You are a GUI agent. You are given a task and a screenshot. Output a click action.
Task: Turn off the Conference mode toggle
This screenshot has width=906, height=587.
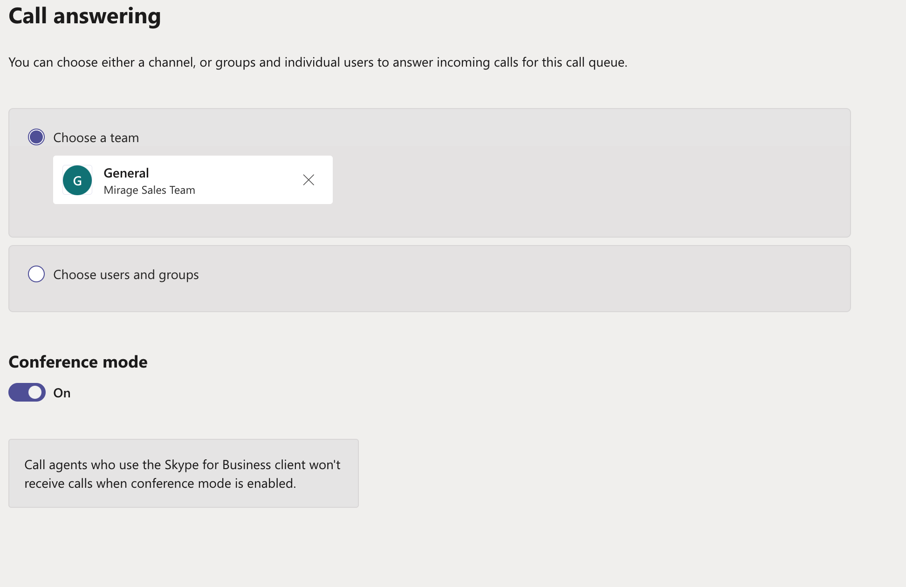[x=27, y=392]
